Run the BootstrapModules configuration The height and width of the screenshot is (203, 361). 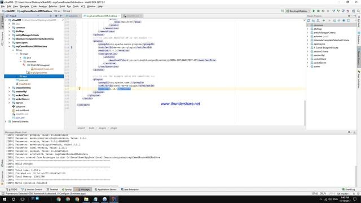click(x=314, y=11)
